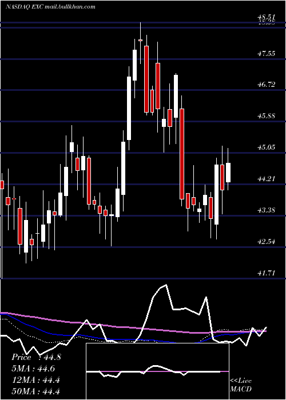Click the 48.51 top price label
Screen dimensions: 286x400
(267, 17)
